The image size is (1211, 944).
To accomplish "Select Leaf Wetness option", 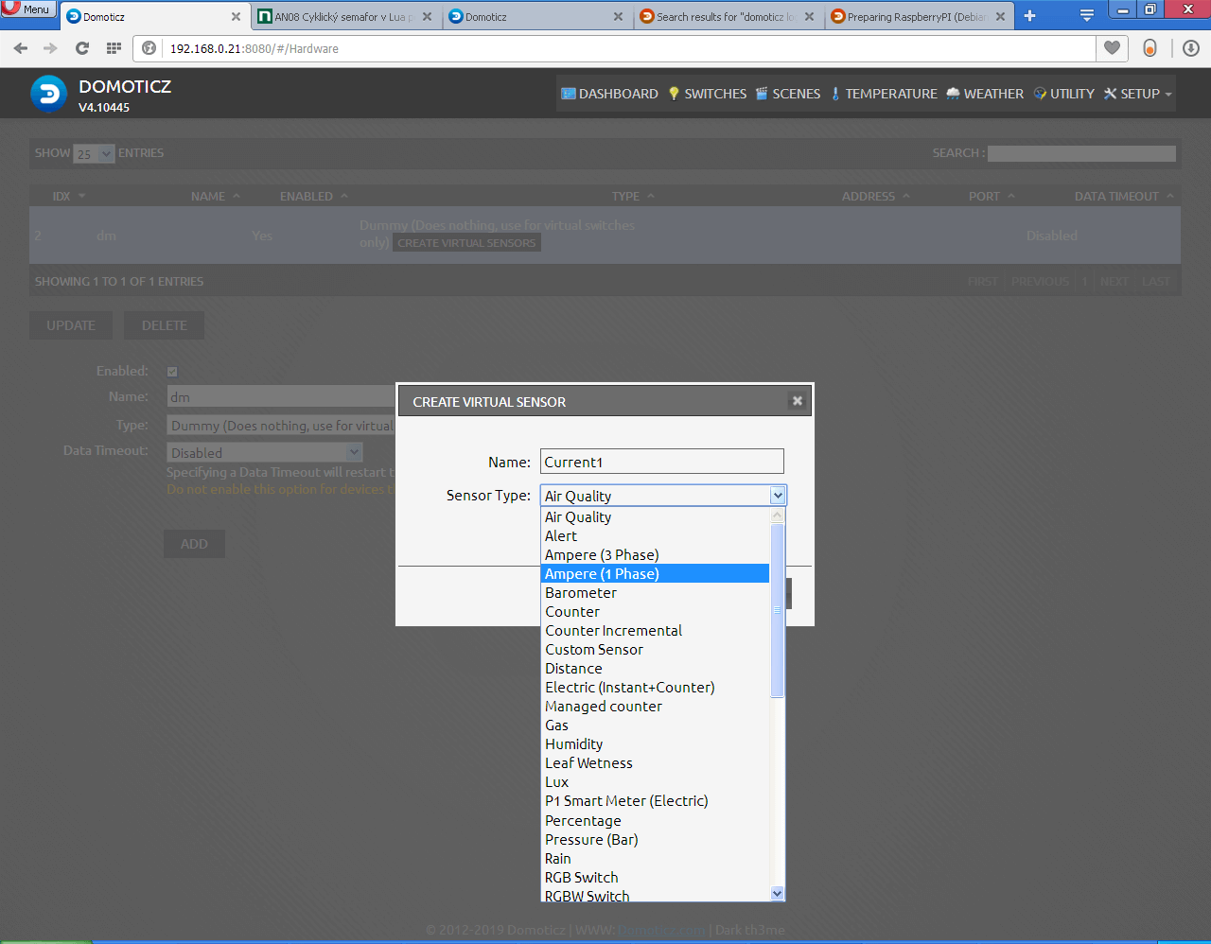I will point(655,763).
